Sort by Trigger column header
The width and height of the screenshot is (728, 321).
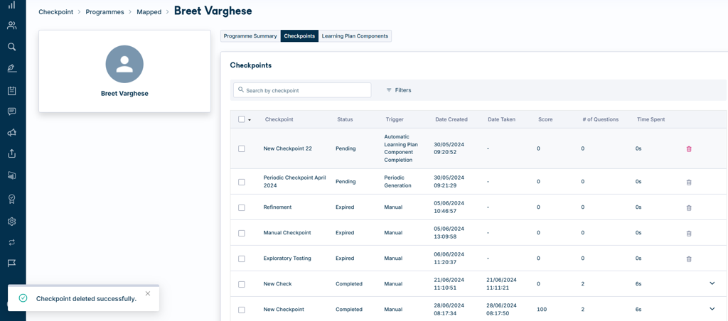[x=395, y=119]
